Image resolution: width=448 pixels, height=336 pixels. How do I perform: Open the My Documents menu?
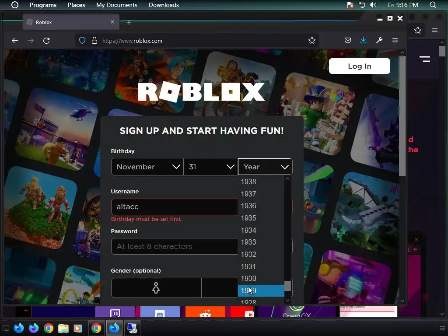tap(116, 5)
